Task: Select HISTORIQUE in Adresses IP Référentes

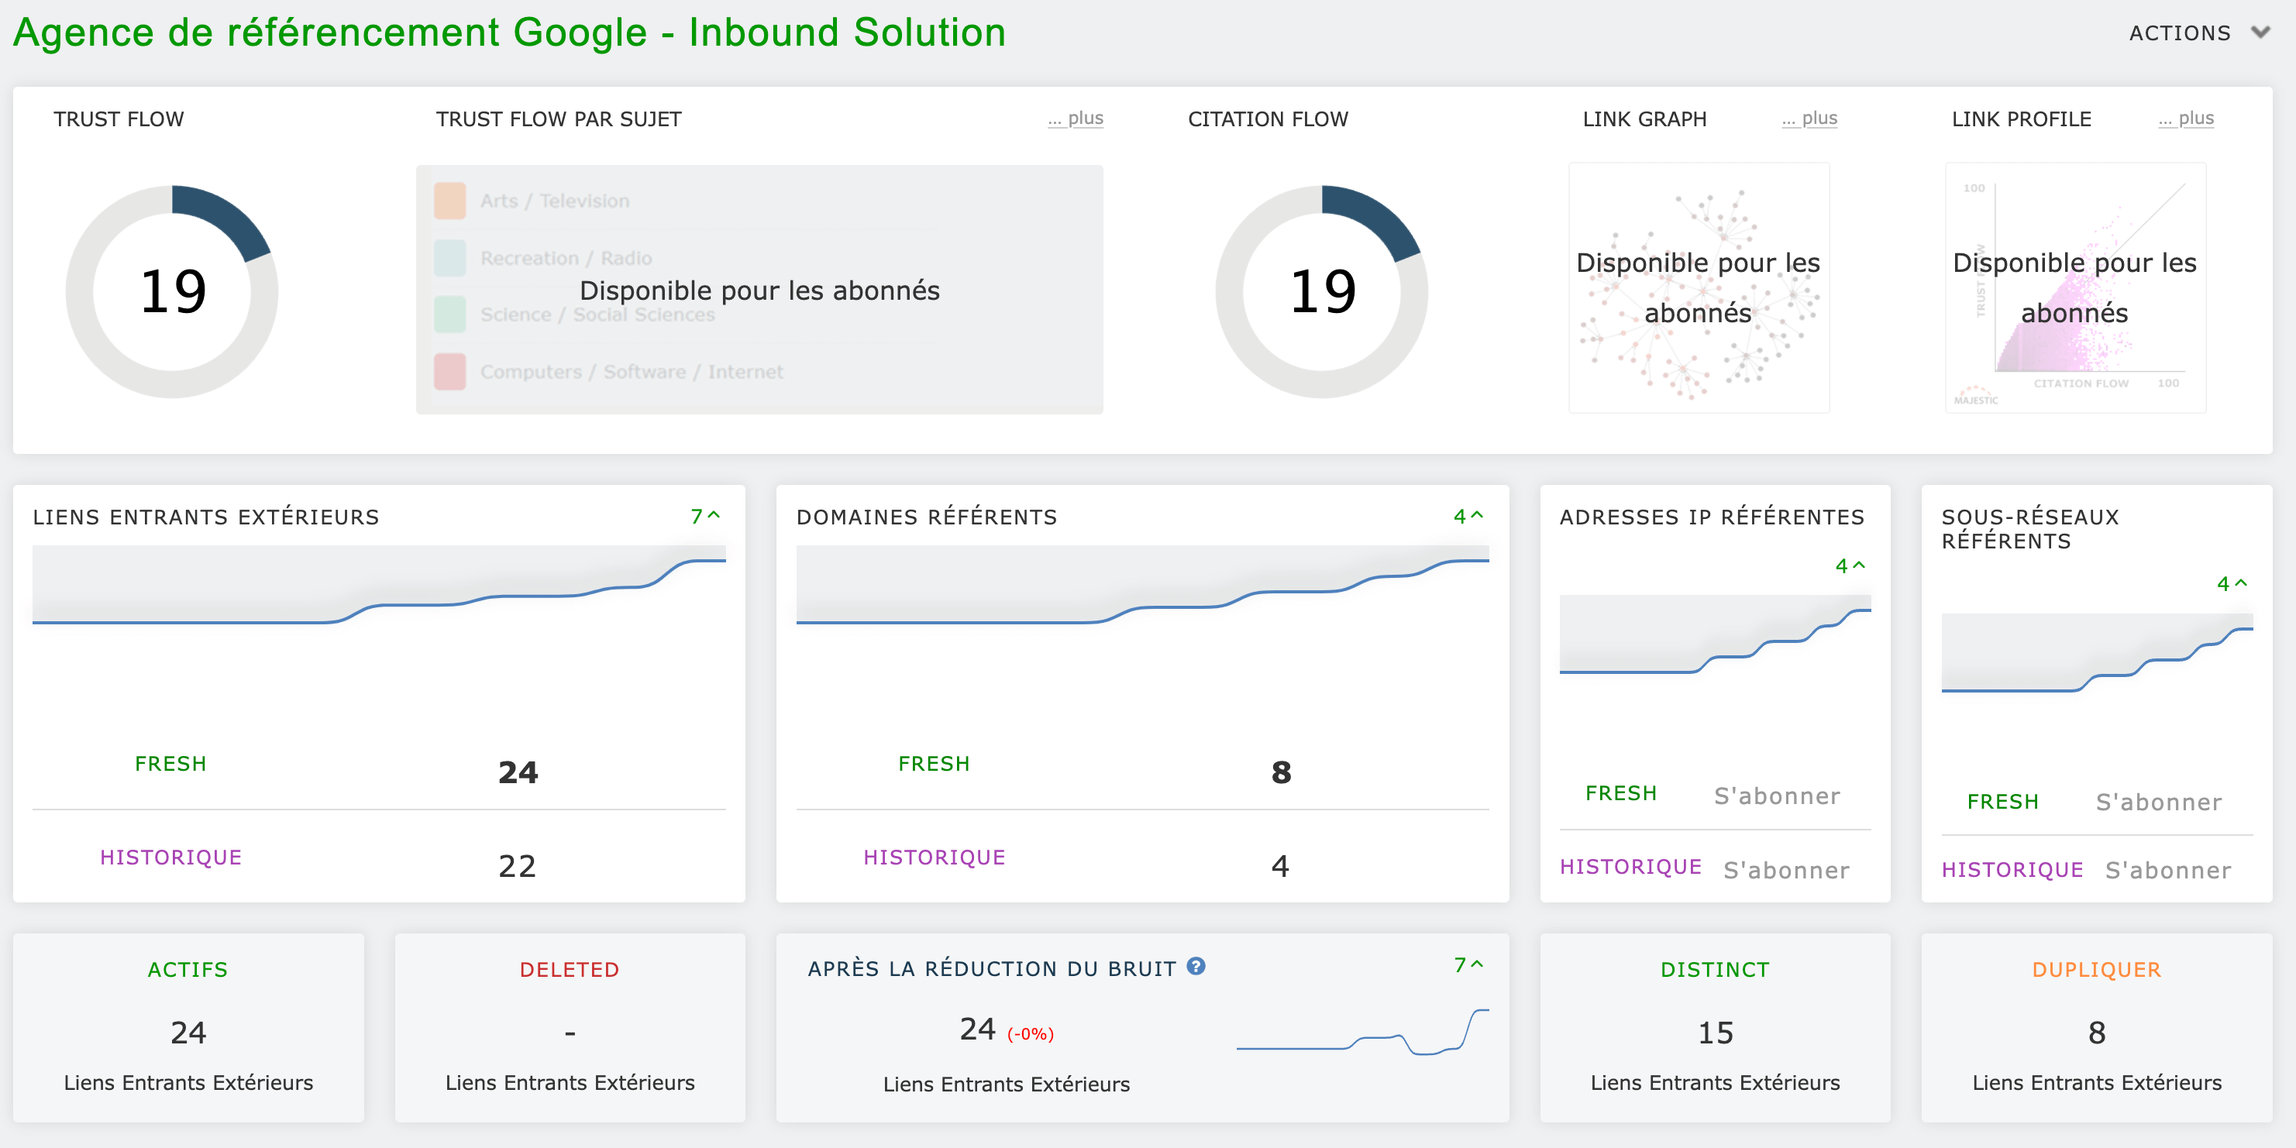Action: 1630,868
